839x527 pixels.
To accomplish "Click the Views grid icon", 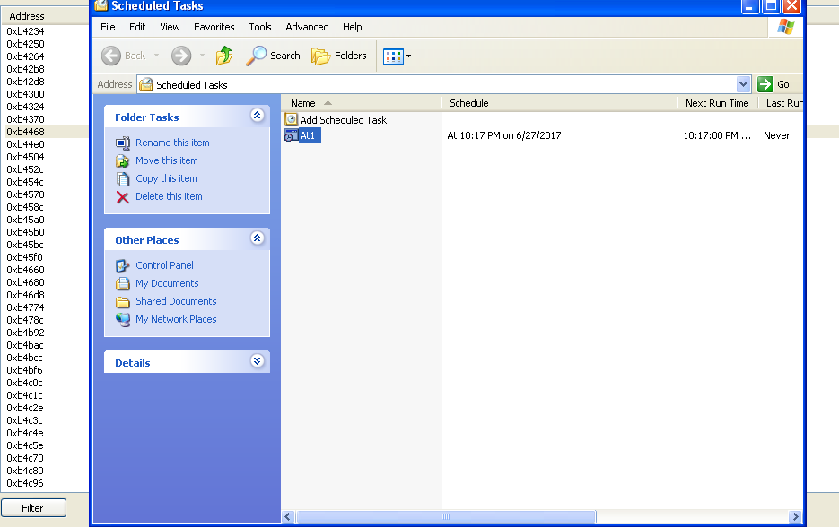I will point(393,56).
